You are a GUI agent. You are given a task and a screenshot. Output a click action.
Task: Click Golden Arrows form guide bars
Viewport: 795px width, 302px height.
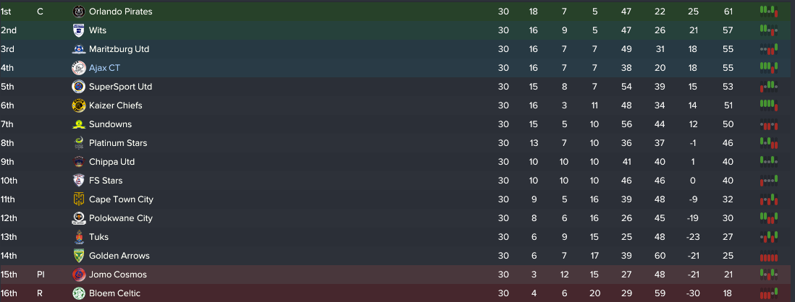point(769,256)
